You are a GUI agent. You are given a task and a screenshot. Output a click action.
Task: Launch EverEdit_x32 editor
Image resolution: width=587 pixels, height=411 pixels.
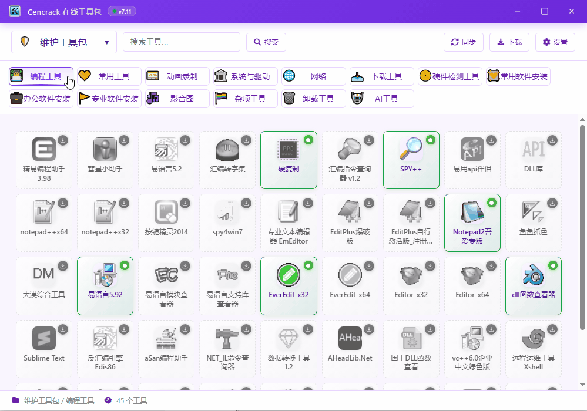289,286
